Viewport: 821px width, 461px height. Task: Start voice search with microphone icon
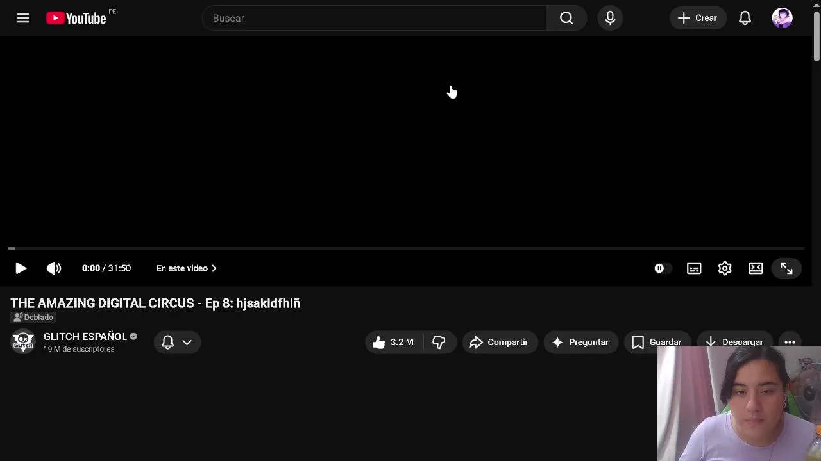(x=610, y=18)
